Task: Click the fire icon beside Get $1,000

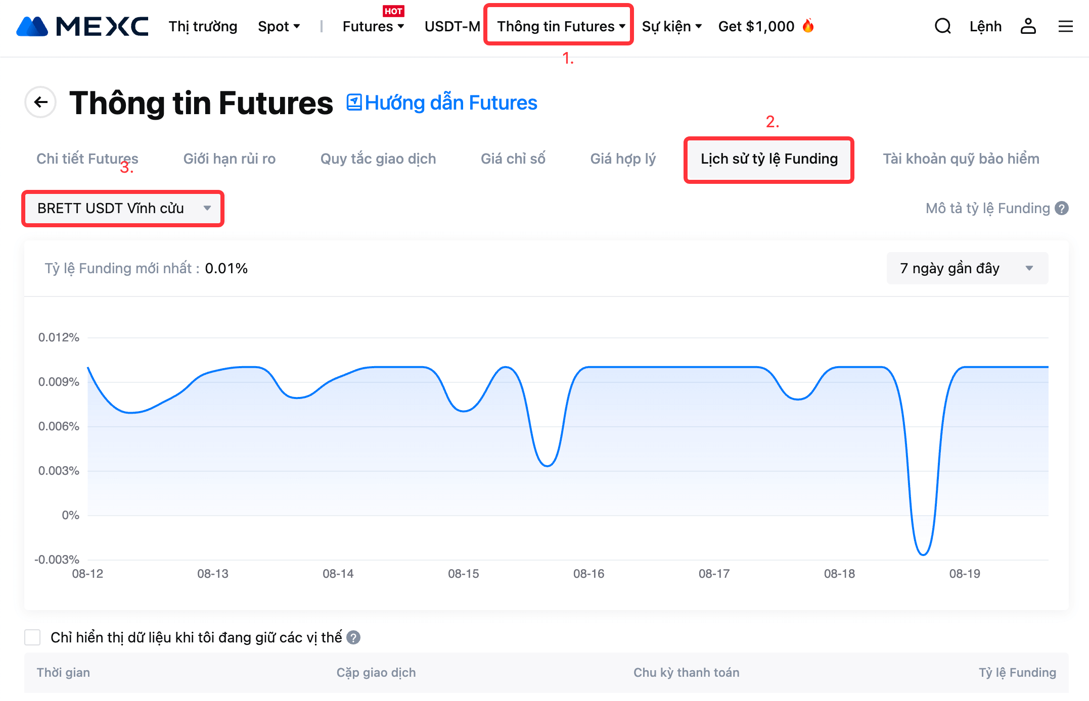Action: [x=808, y=25]
